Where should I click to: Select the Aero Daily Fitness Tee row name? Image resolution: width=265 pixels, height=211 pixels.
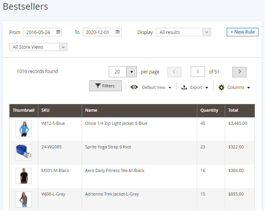pos(115,170)
